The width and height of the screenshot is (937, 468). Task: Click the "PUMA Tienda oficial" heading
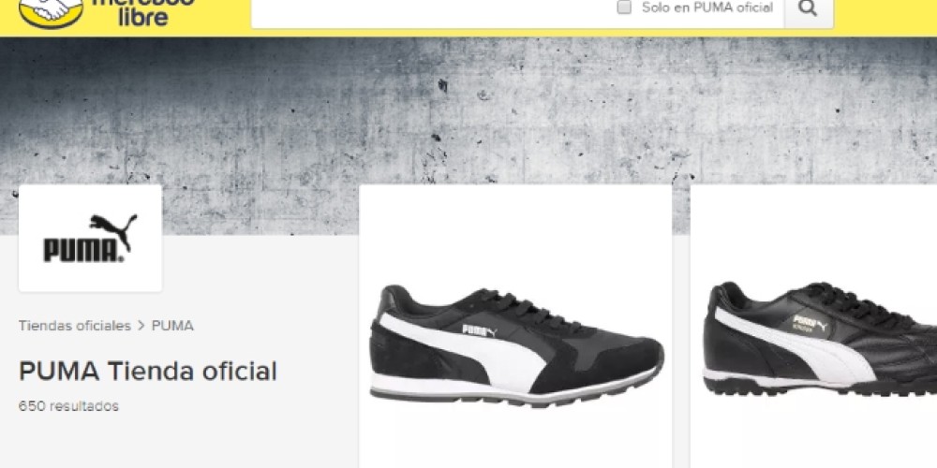coord(148,371)
